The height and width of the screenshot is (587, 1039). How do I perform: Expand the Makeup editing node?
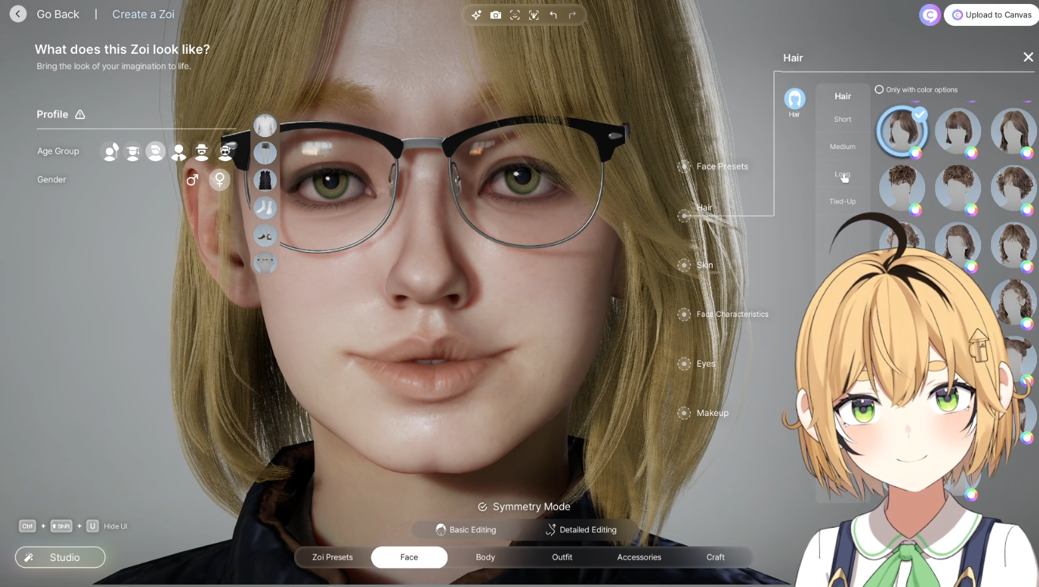pos(684,413)
